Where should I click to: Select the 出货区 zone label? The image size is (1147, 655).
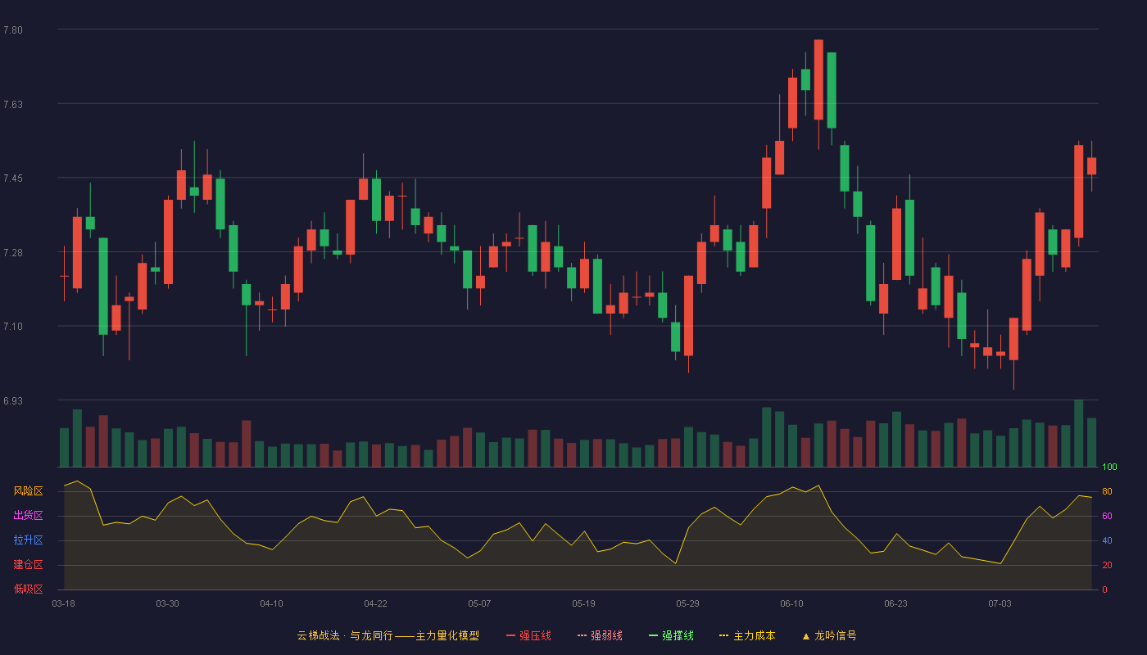28,516
